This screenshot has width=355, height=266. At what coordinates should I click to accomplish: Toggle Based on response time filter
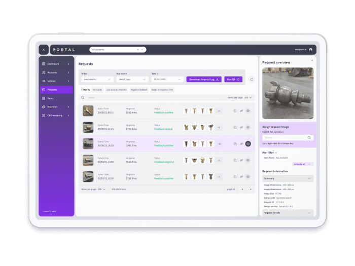[162, 90]
